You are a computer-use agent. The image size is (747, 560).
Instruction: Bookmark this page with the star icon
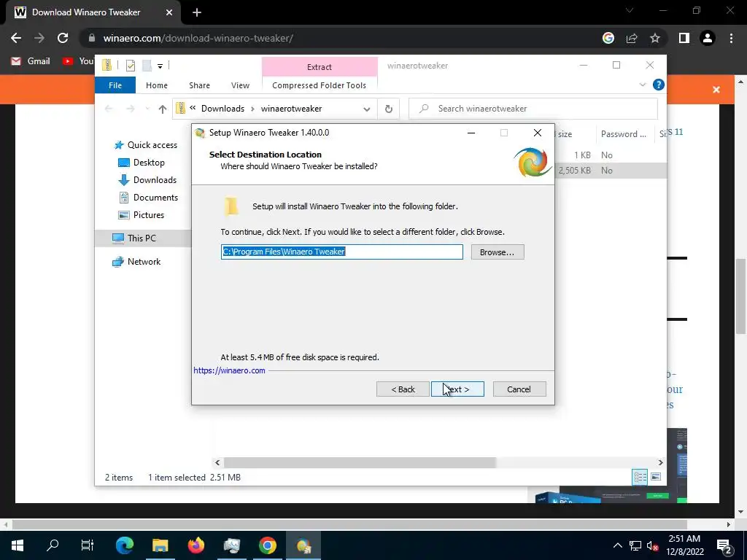655,38
